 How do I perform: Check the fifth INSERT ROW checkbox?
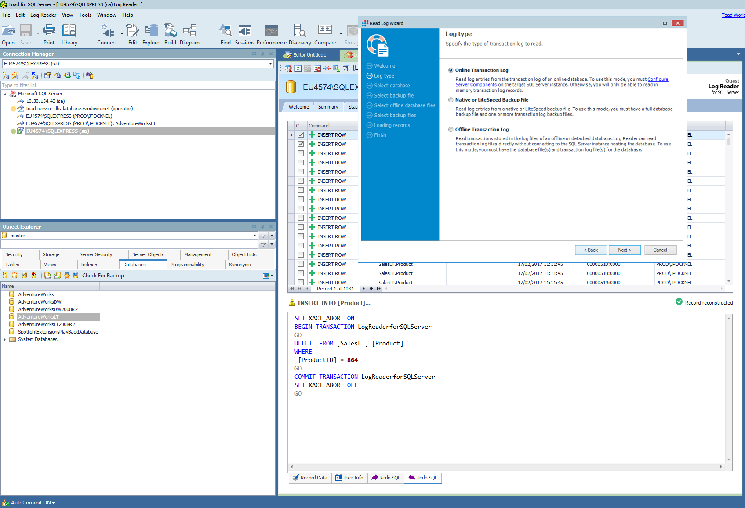[x=301, y=172]
